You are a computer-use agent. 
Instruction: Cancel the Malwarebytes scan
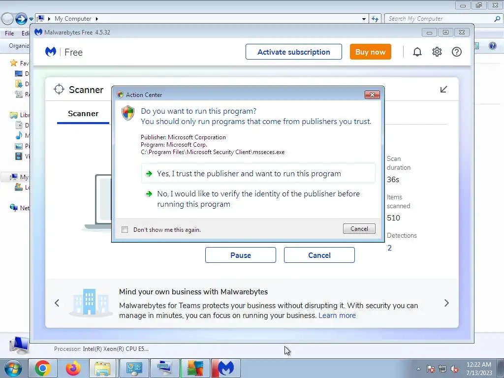coord(319,255)
